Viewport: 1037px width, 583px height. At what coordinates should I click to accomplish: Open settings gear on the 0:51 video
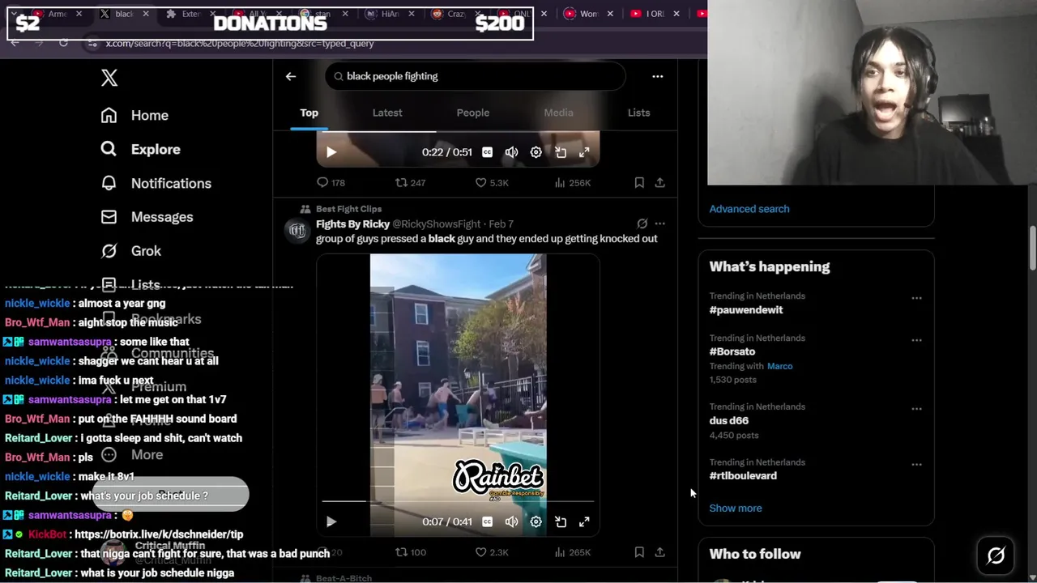click(536, 152)
